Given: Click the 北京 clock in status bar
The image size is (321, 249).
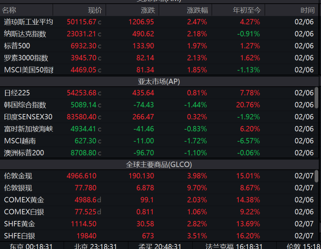Looking at the screenshot, I should pyautogui.click(x=96, y=246).
